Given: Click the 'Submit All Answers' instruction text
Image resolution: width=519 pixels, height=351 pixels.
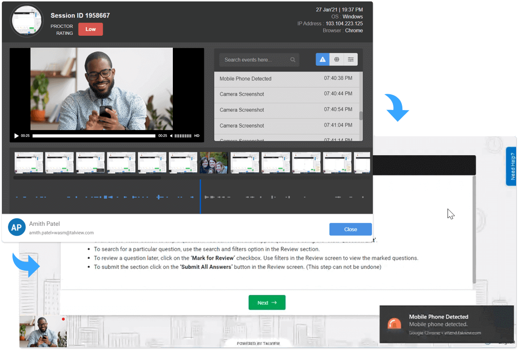Looking at the screenshot, I should tap(206, 267).
